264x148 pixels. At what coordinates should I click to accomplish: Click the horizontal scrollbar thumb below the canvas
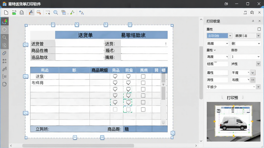78,146
